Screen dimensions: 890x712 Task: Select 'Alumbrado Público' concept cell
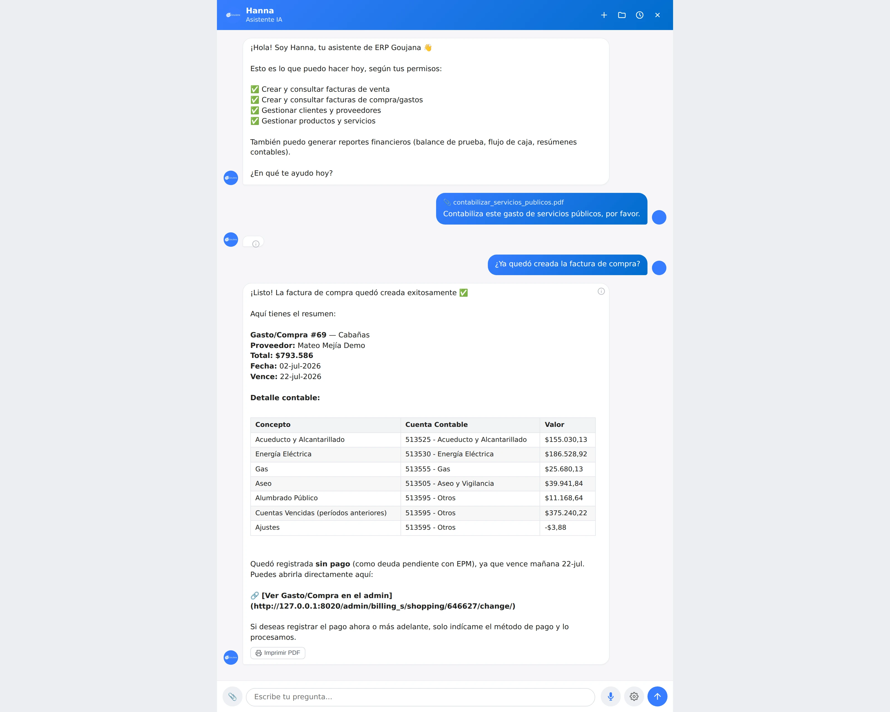325,498
